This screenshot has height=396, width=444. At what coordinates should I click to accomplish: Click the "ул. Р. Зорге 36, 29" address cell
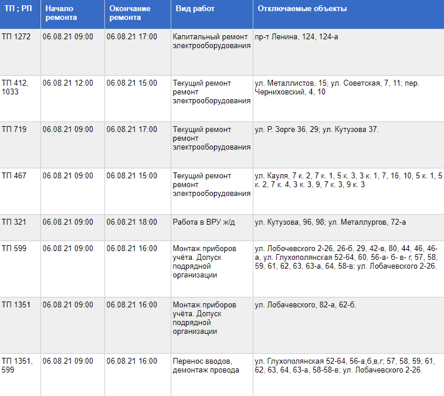[317, 129]
